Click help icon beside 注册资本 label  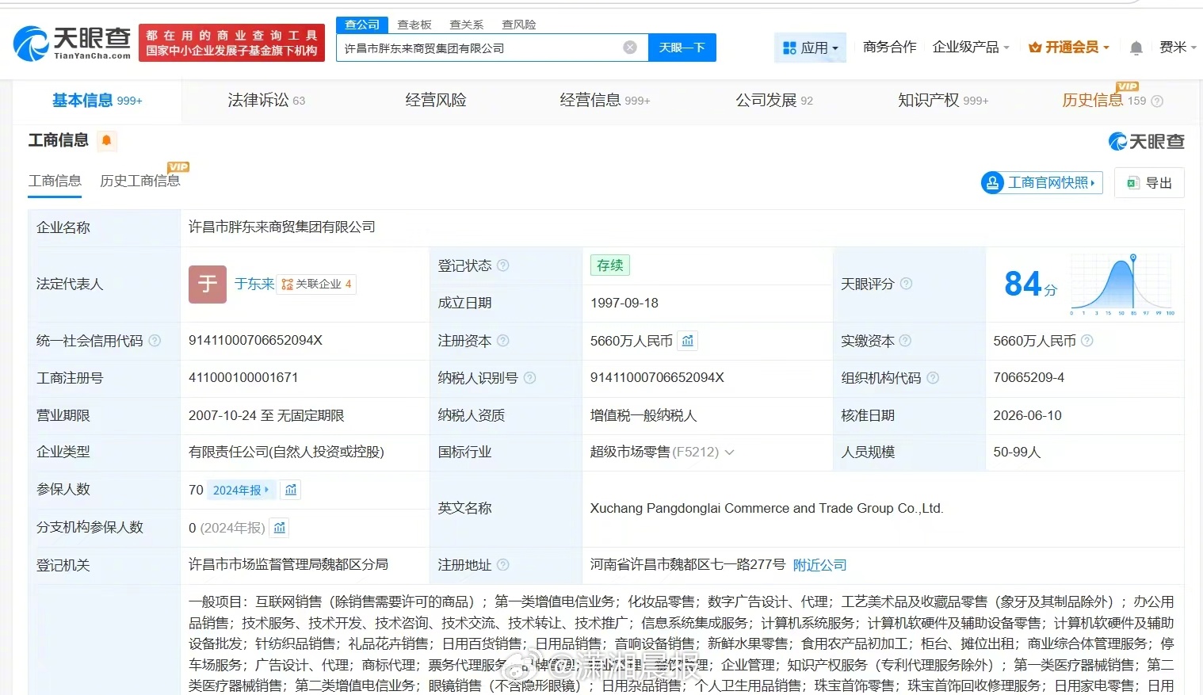503,341
